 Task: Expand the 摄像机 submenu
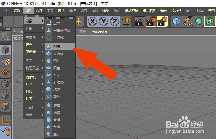pos(34,77)
